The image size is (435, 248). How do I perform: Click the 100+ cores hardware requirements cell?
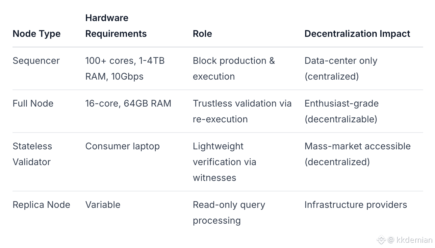coord(125,68)
